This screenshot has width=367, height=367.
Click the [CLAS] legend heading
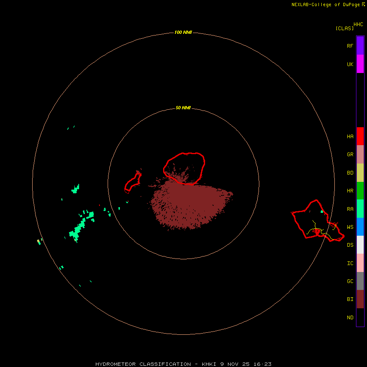pyautogui.click(x=345, y=28)
